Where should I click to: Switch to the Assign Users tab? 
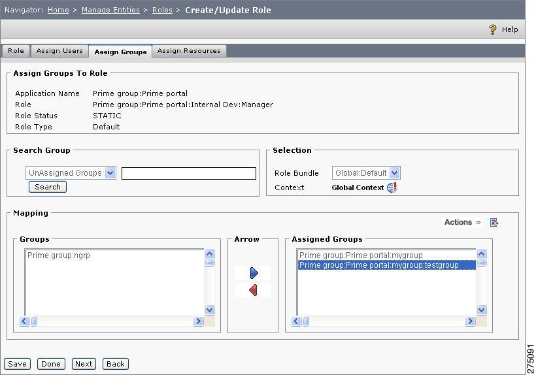click(59, 51)
